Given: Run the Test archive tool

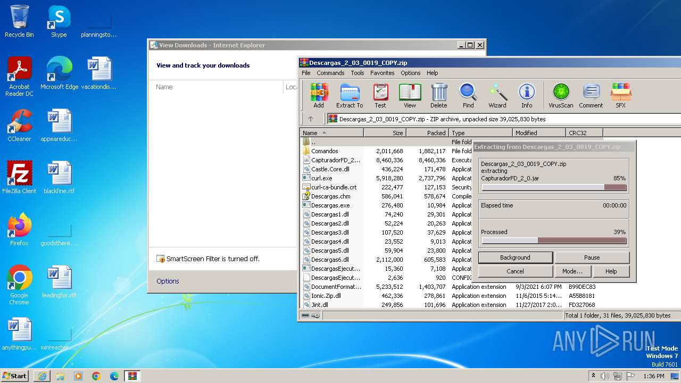Looking at the screenshot, I should (x=380, y=96).
